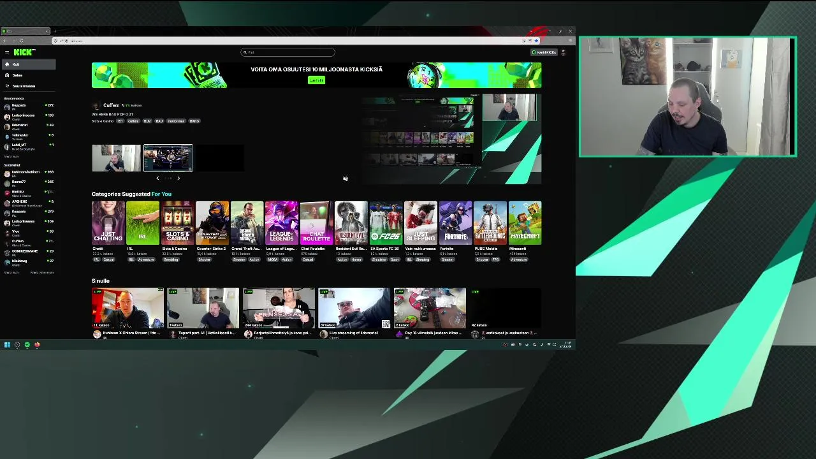Select the webcam thumbnail in featured carousel
The height and width of the screenshot is (459, 816).
[116, 158]
